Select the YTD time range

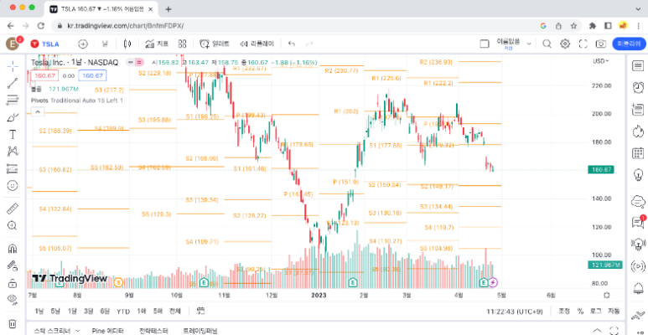click(x=122, y=311)
